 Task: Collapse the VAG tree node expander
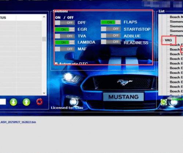point(162,40)
